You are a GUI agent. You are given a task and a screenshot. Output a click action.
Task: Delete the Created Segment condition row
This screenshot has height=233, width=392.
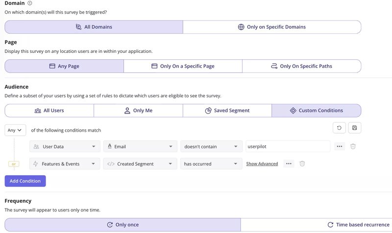point(302,164)
